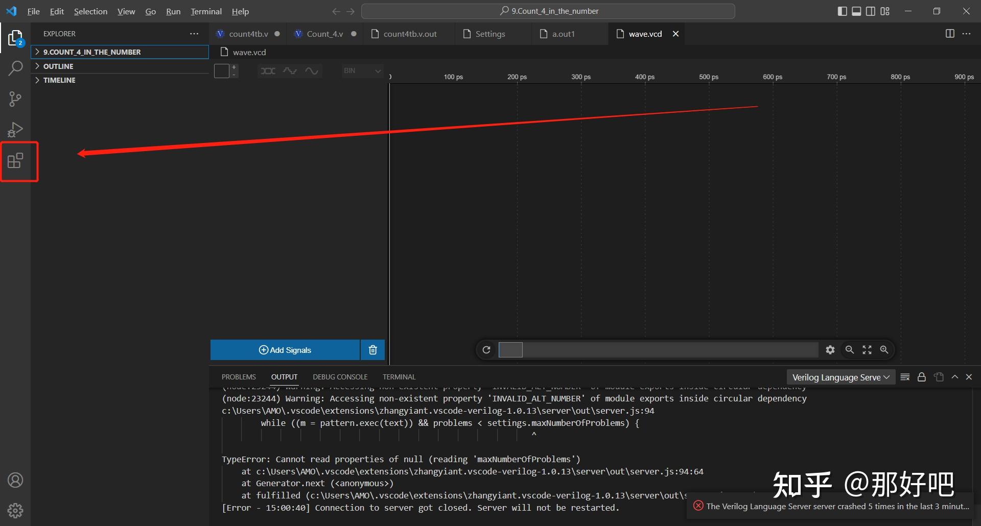Open the Settings gear at the bottom sidebar
The width and height of the screenshot is (981, 526).
tap(15, 510)
